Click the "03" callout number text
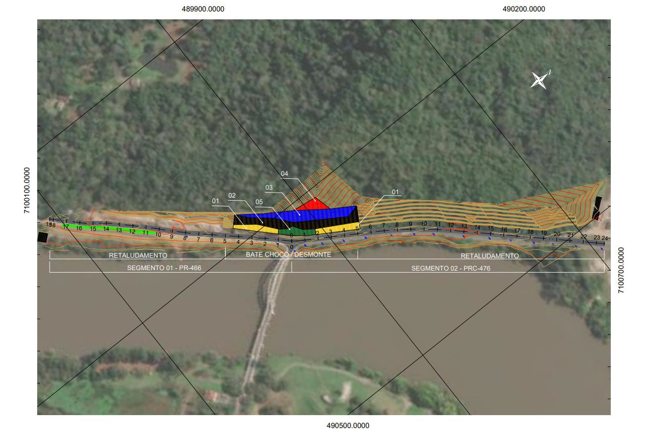 click(x=269, y=188)
